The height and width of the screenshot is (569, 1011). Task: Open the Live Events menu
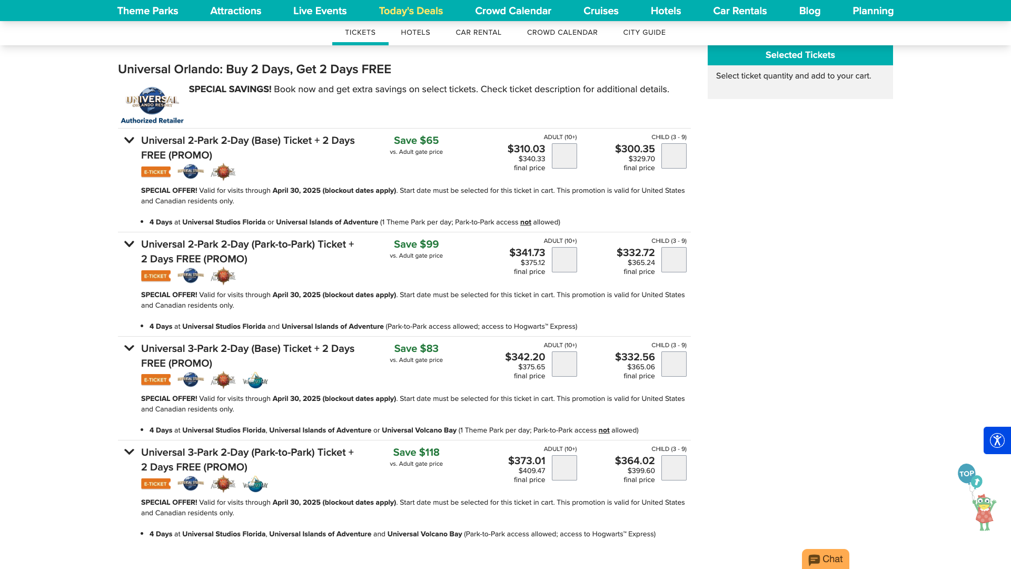320,11
